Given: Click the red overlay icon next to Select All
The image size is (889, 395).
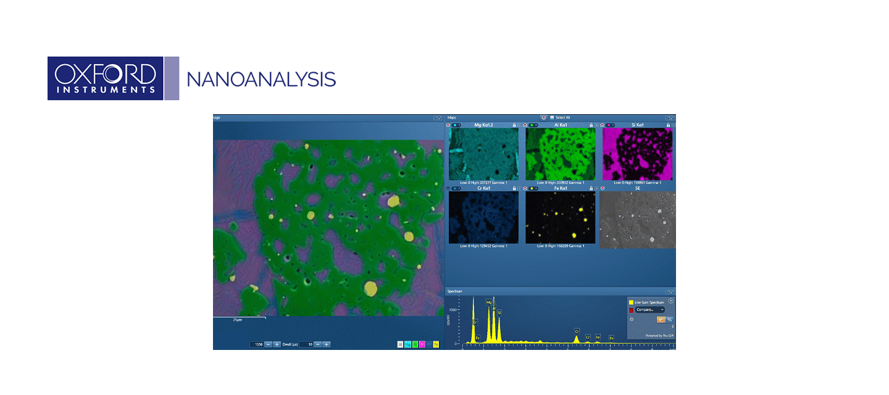Looking at the screenshot, I should click(x=544, y=117).
